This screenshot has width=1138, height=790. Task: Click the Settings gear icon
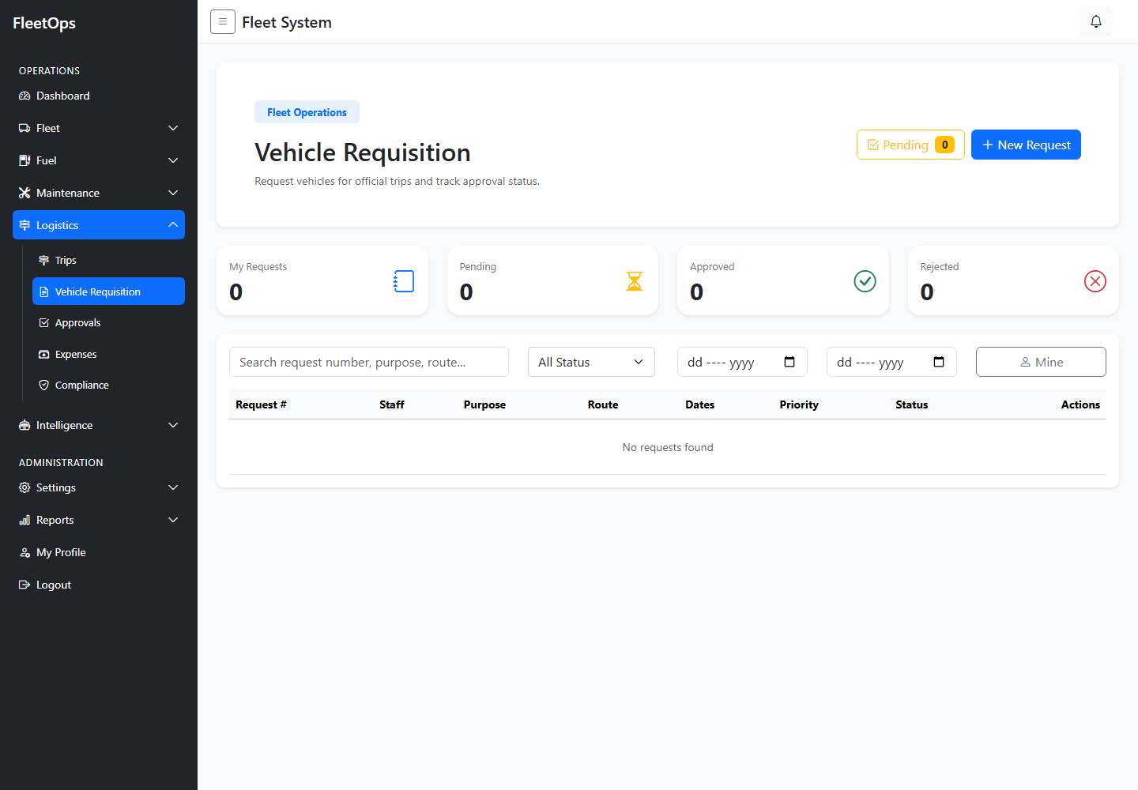coord(24,487)
